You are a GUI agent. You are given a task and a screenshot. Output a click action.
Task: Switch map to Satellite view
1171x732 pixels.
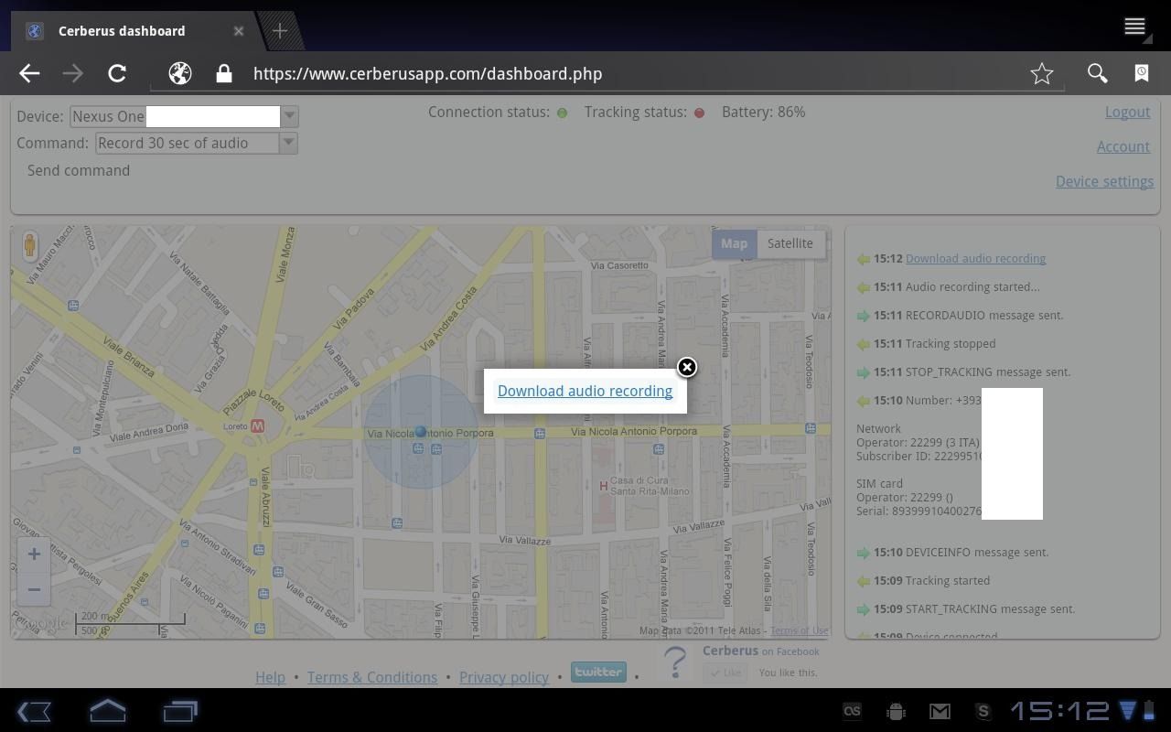pyautogui.click(x=790, y=243)
